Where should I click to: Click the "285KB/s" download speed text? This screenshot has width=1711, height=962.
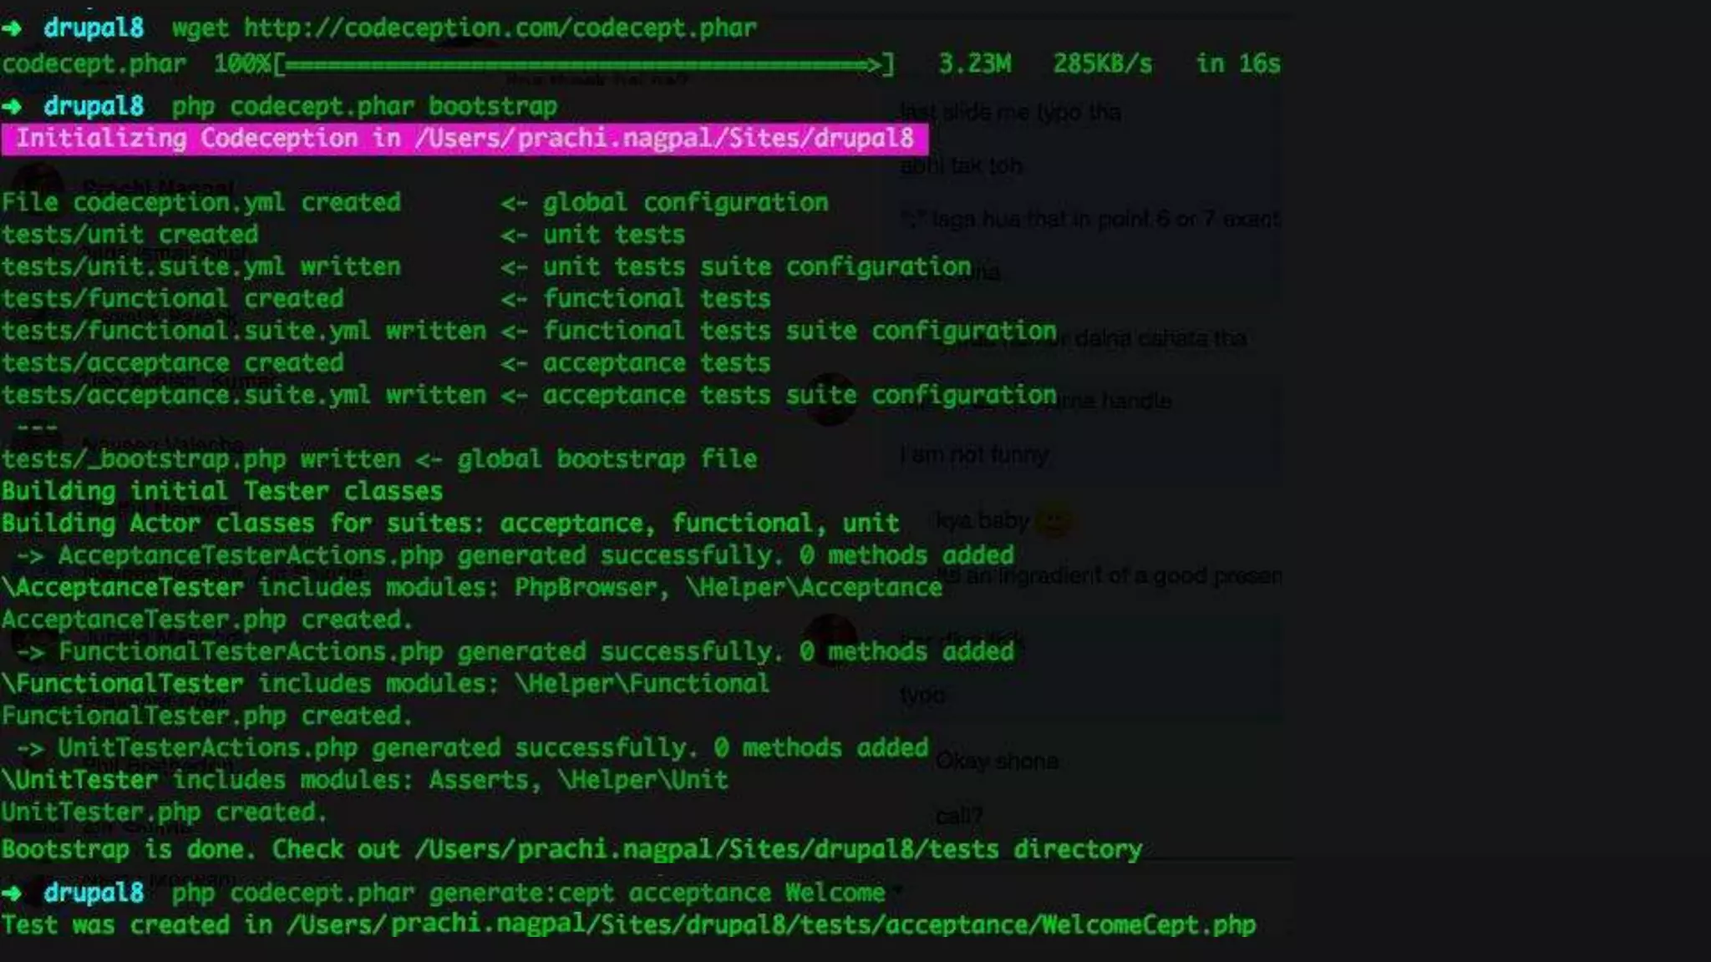pyautogui.click(x=1102, y=64)
